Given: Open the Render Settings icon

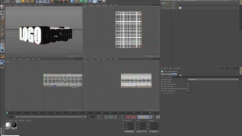Looking at the screenshot, I should (66, 1).
